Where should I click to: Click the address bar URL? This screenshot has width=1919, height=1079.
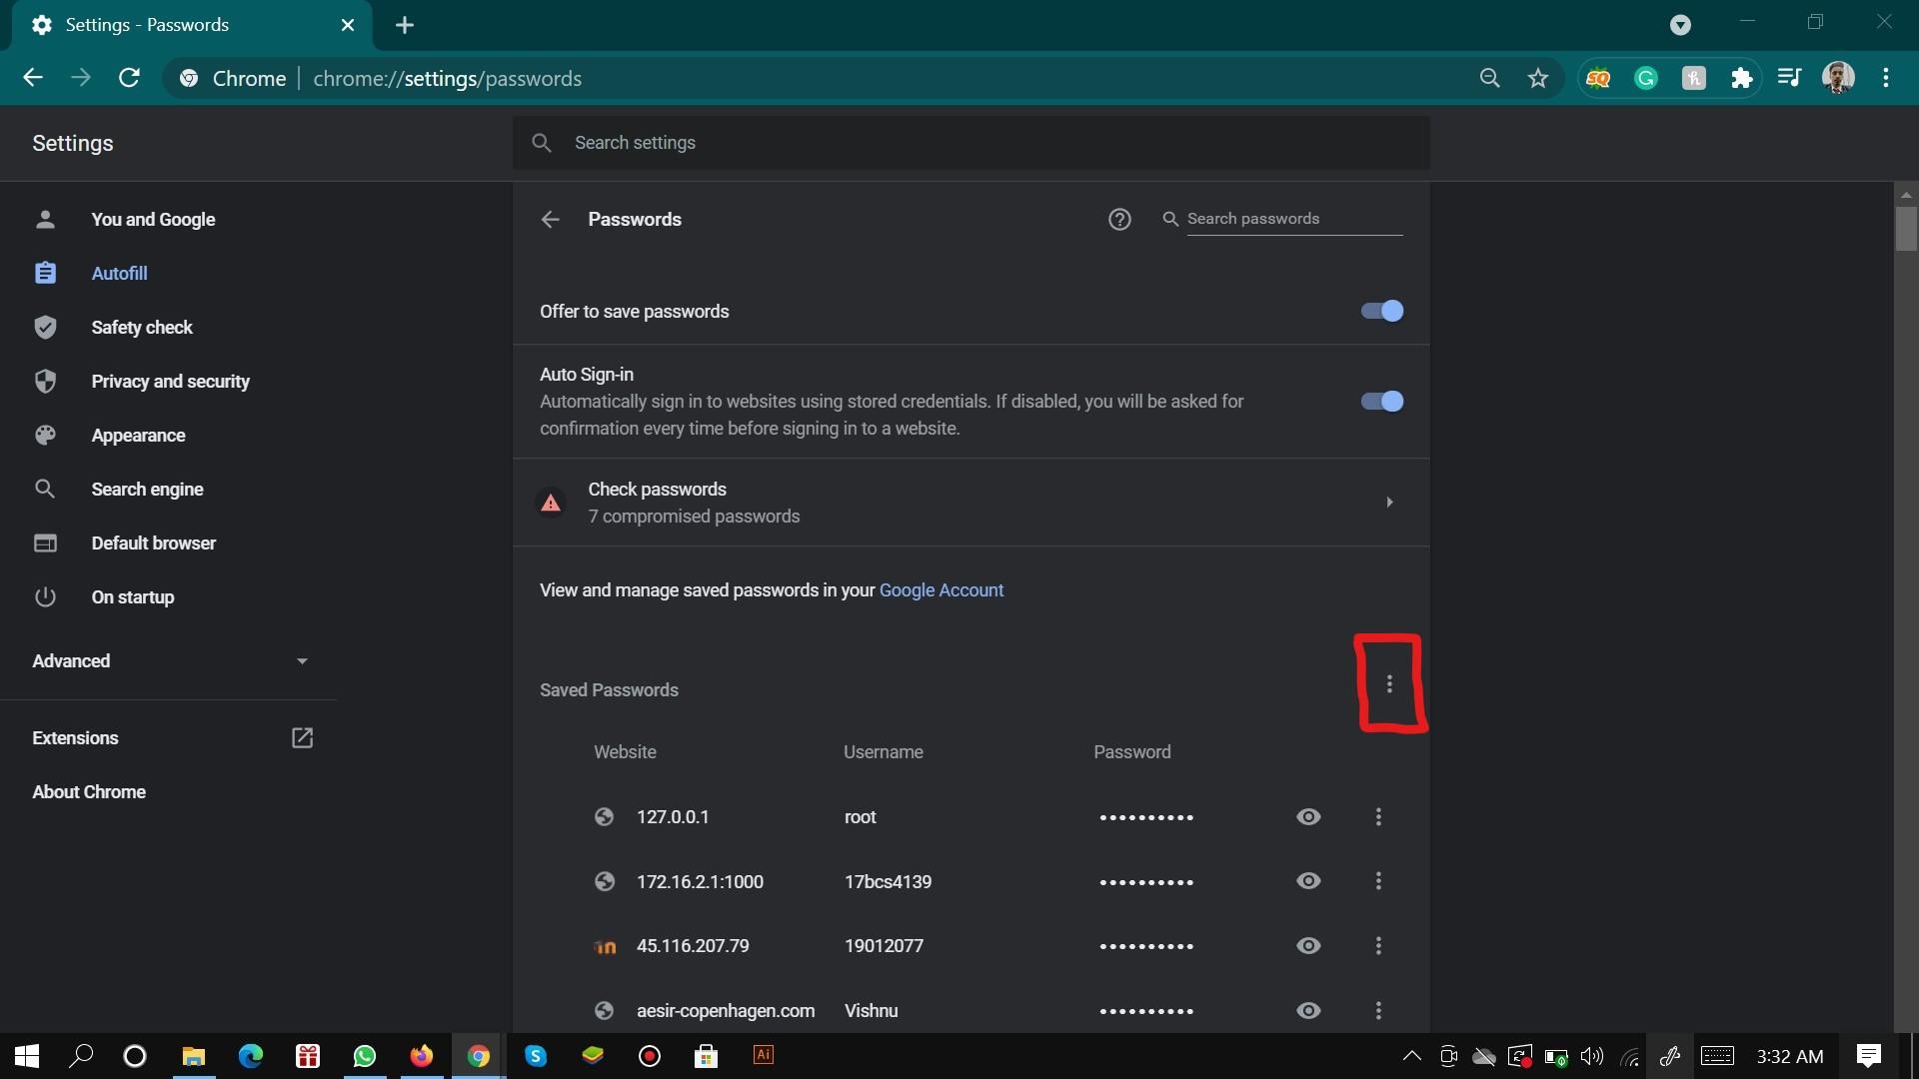tap(447, 78)
